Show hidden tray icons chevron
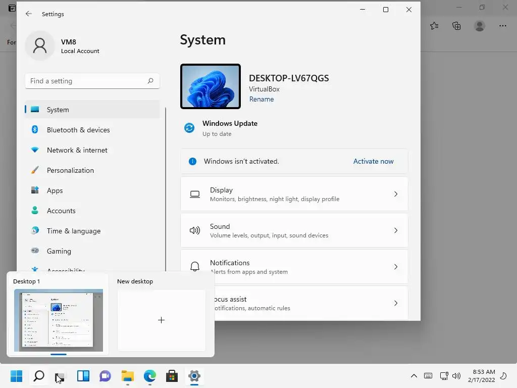517x388 pixels. [414, 376]
